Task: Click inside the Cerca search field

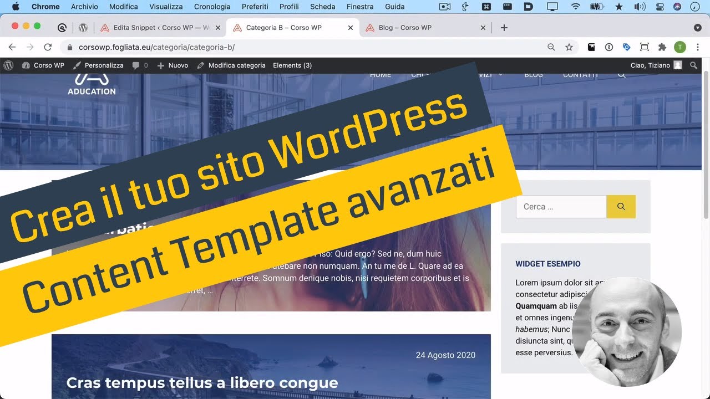Action: [x=560, y=206]
